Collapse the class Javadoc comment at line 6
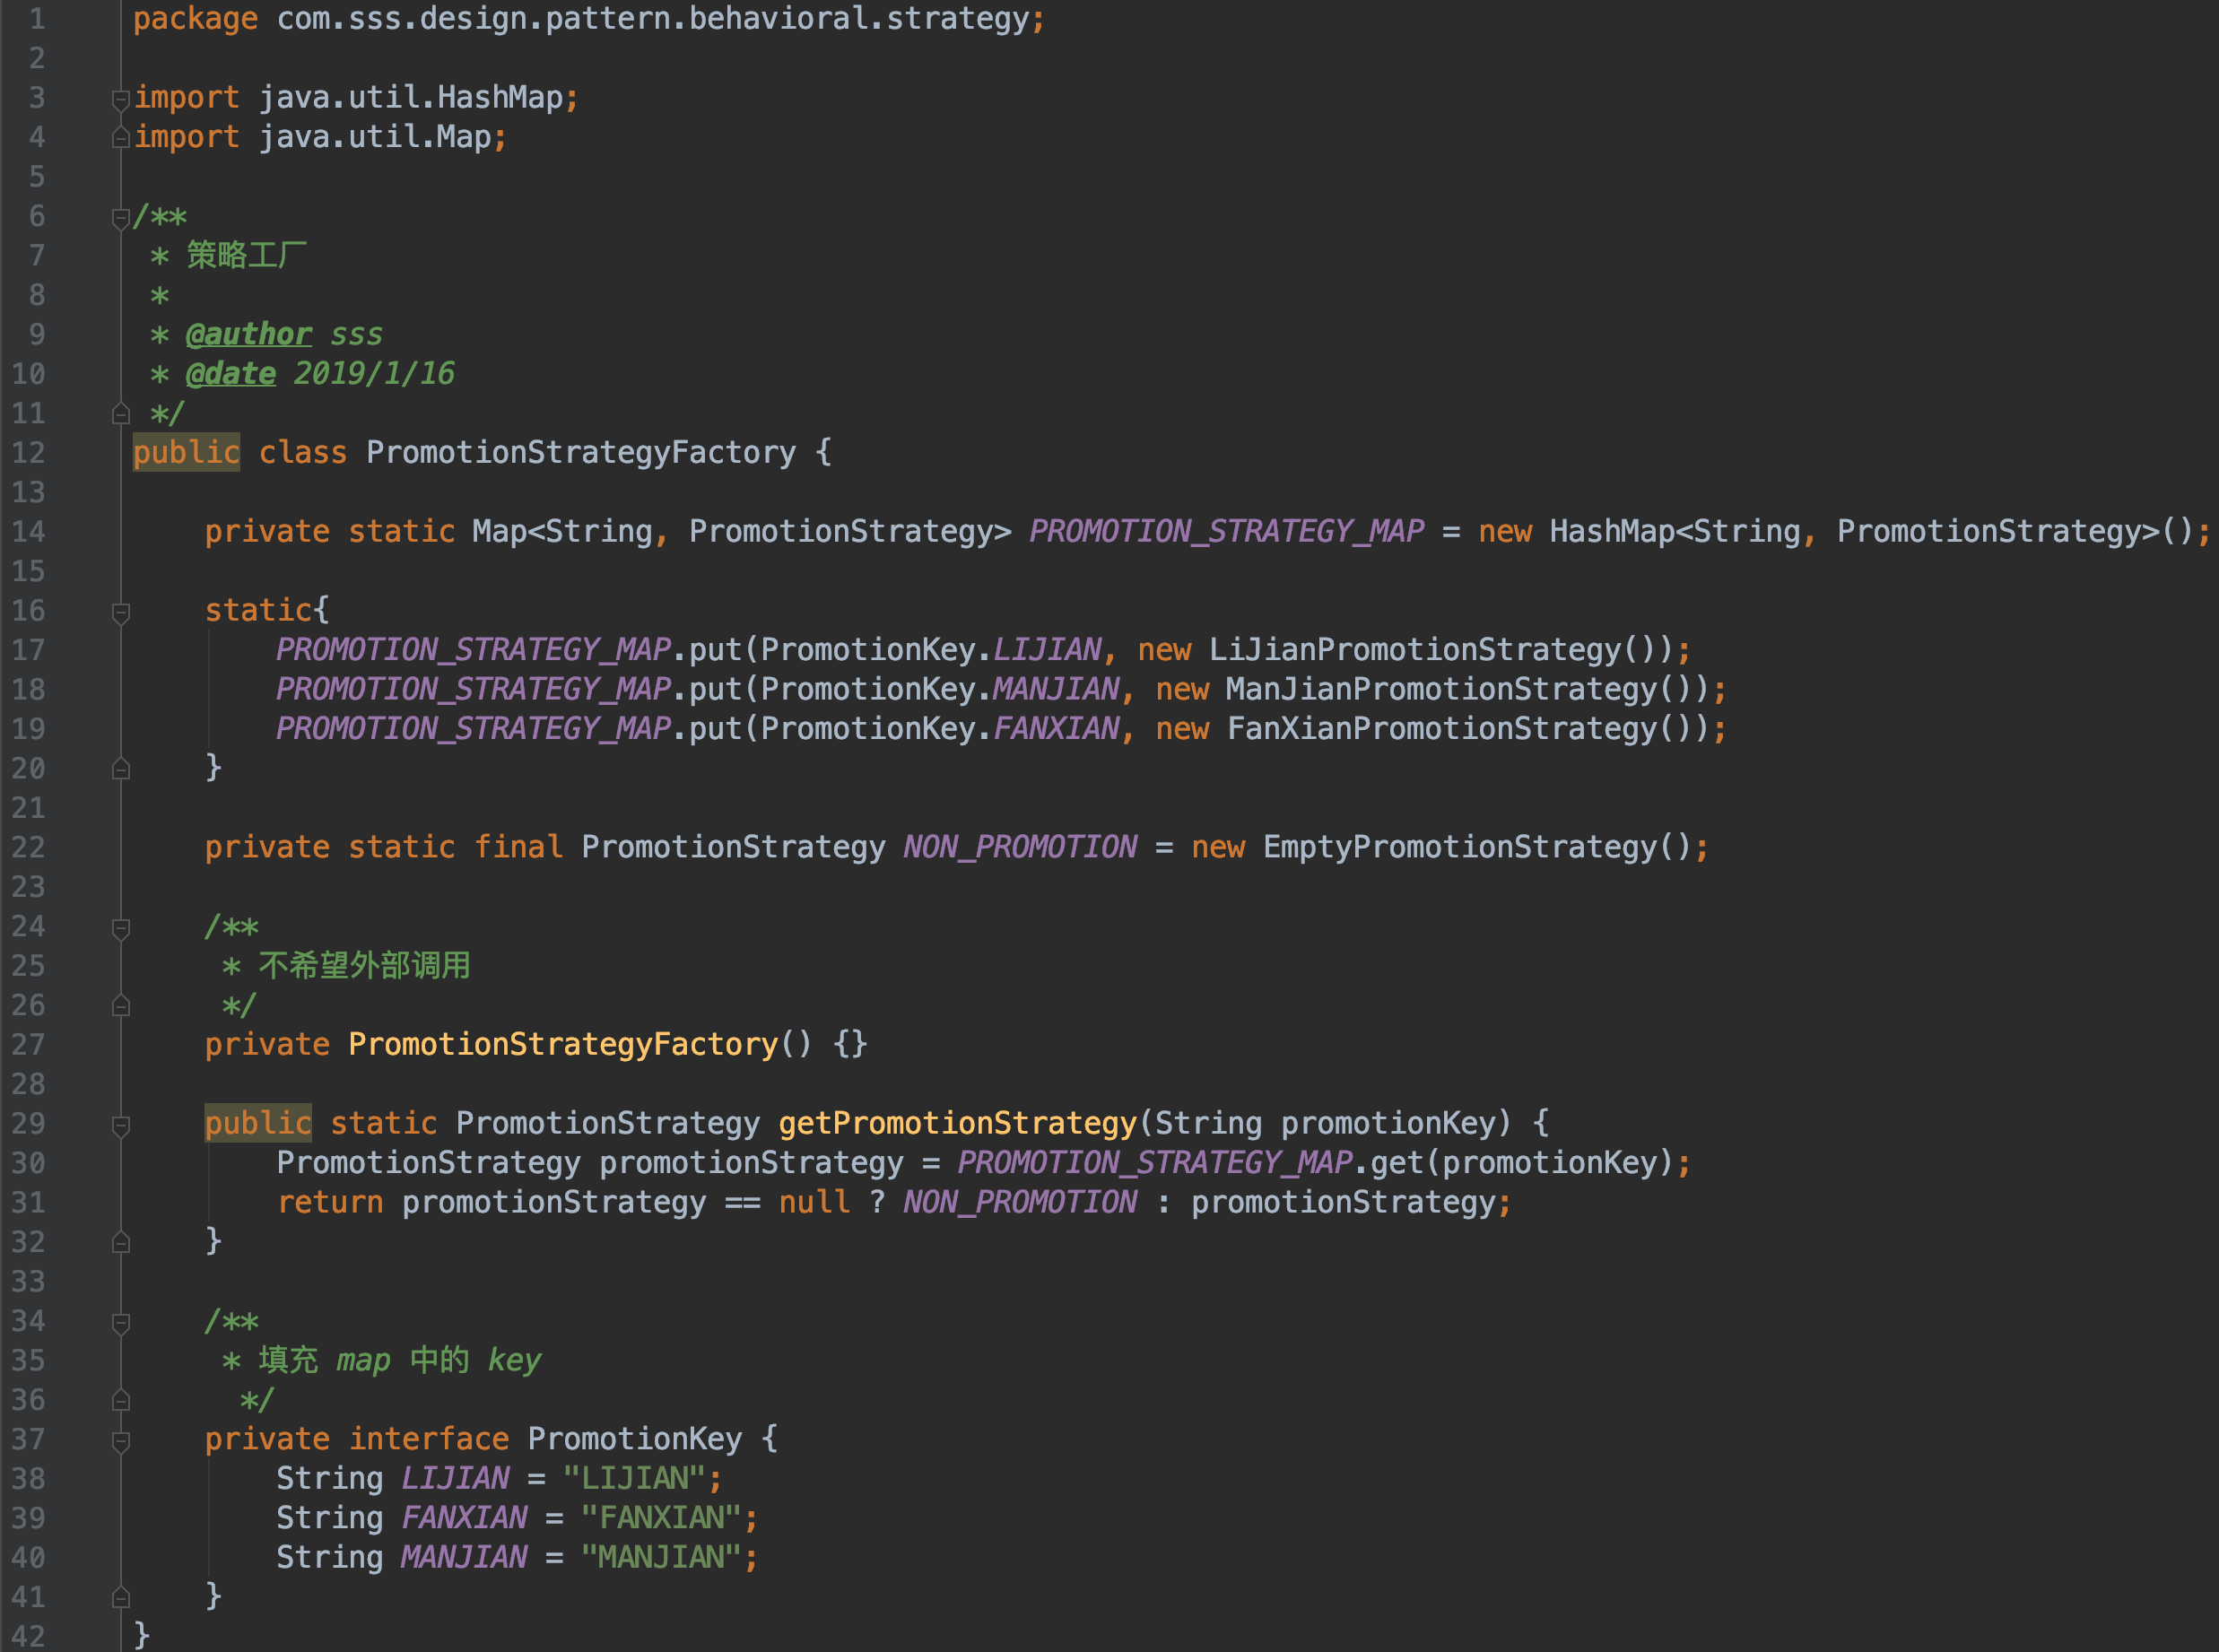 (x=120, y=217)
